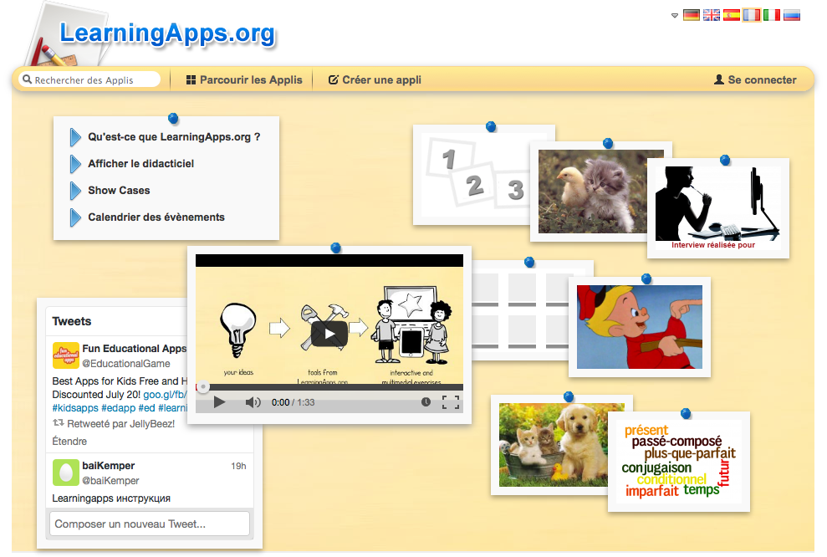Open the language selector chevron

point(674,14)
